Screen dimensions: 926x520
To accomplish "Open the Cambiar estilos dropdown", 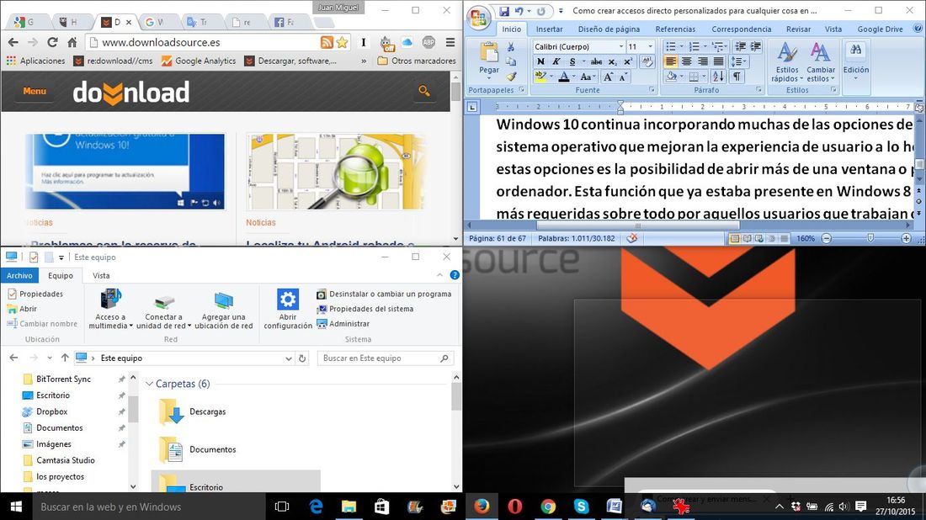I will pyautogui.click(x=820, y=62).
